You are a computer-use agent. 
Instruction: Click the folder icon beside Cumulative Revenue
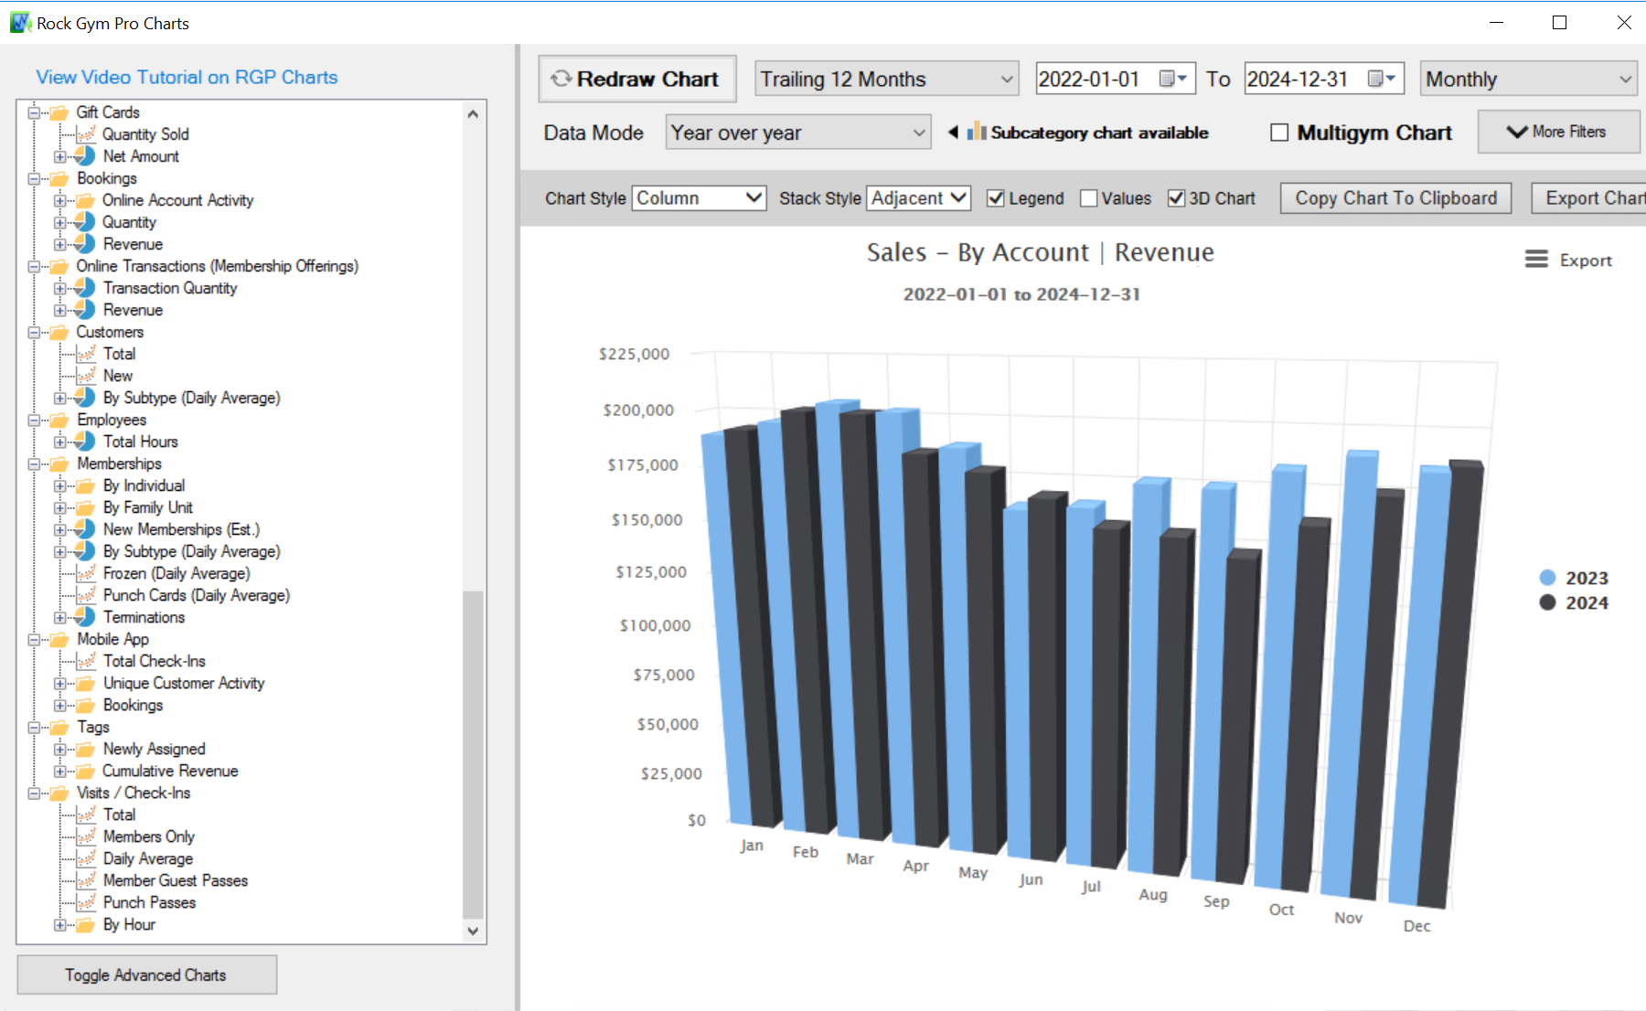tap(85, 772)
